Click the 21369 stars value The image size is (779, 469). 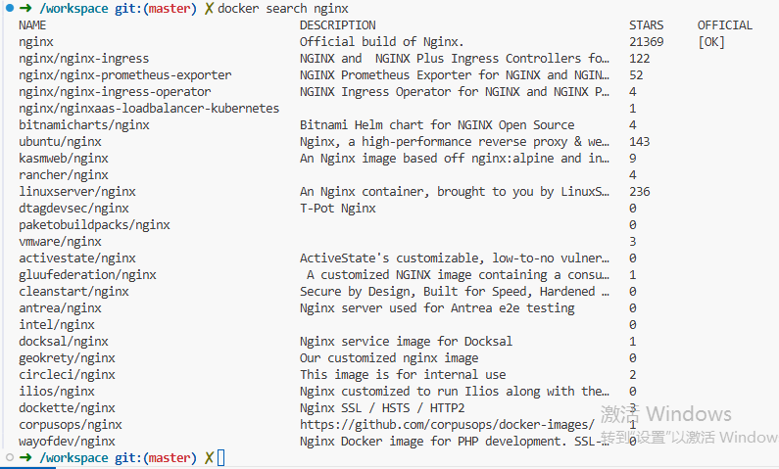(x=647, y=42)
